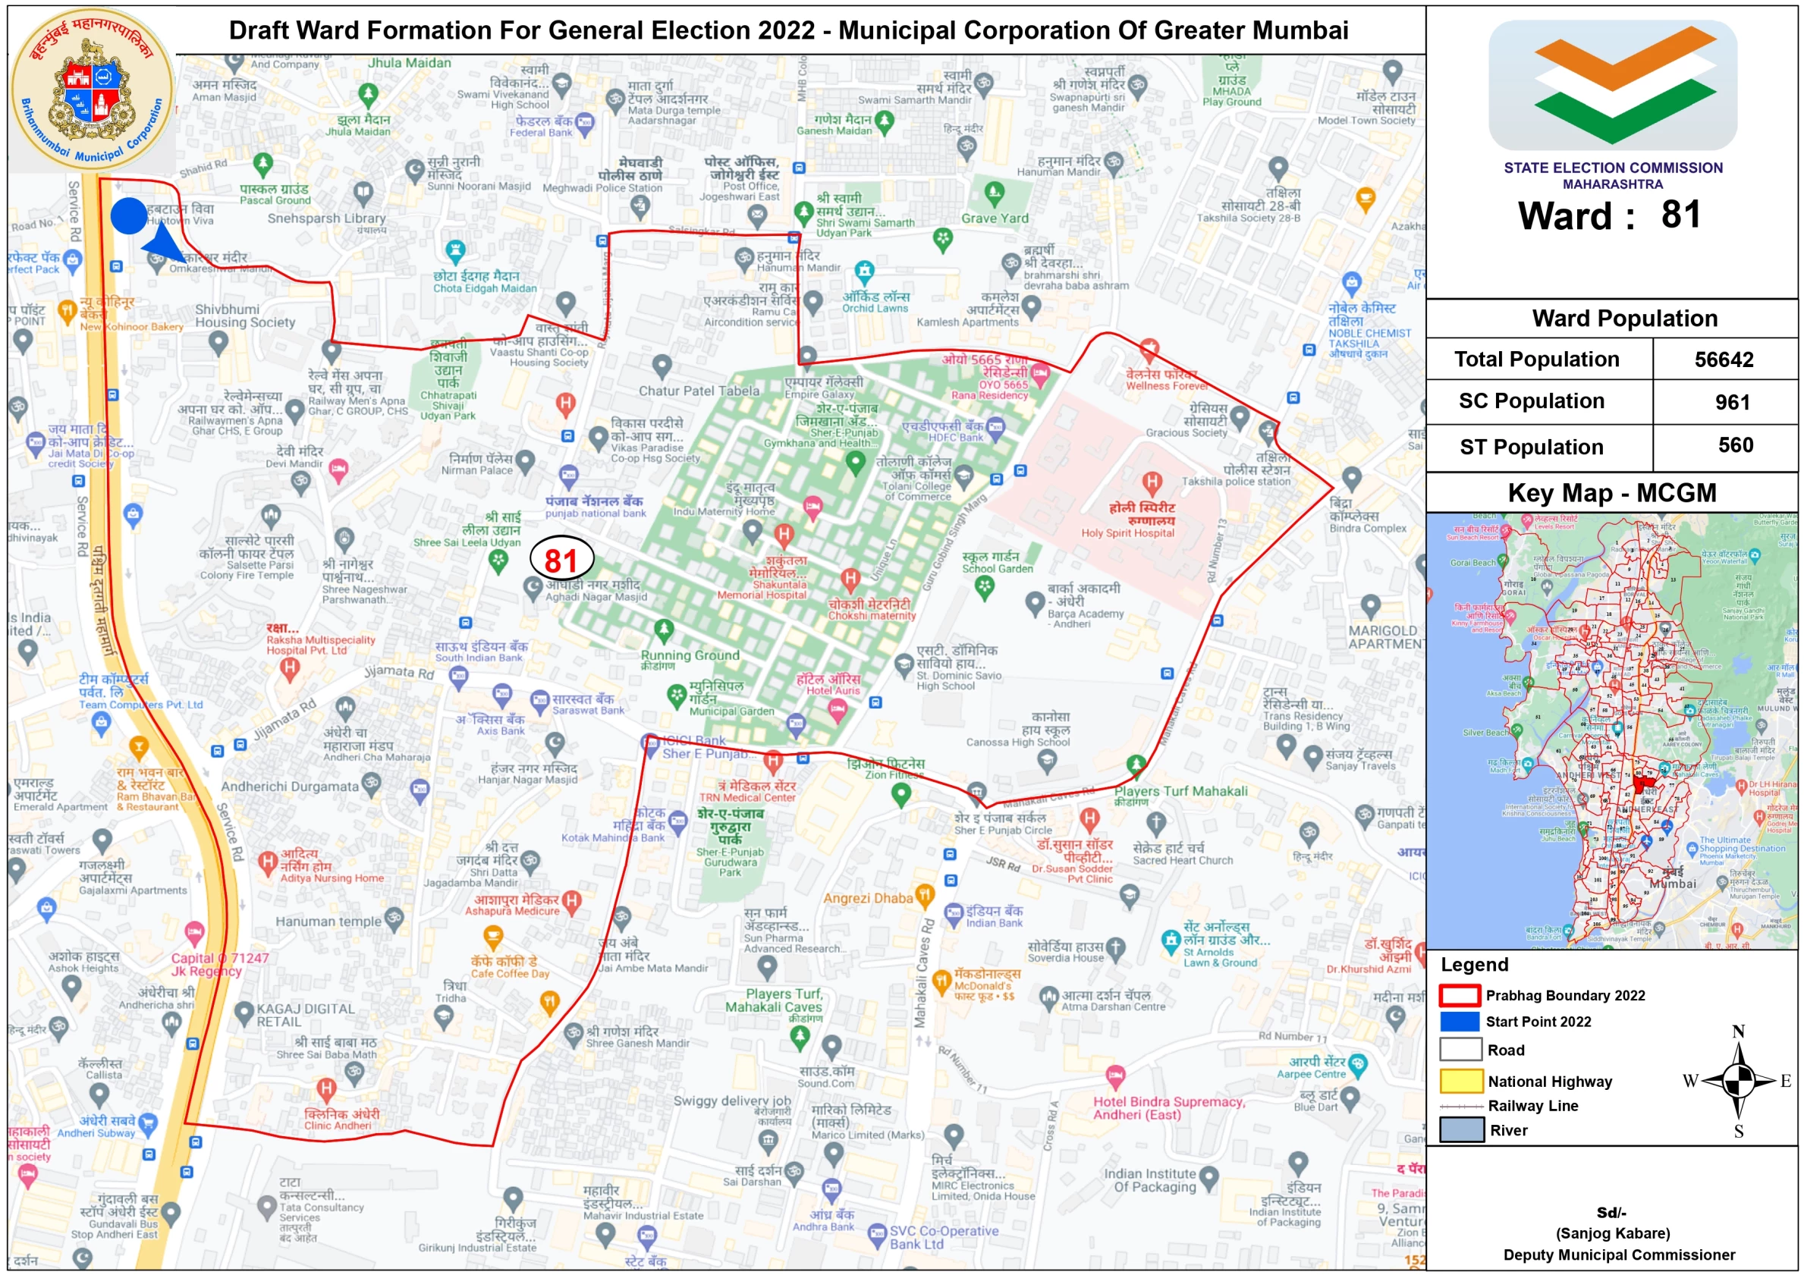Click the Hotel Auris lodging pin
This screenshot has width=1804, height=1275.
838,710
